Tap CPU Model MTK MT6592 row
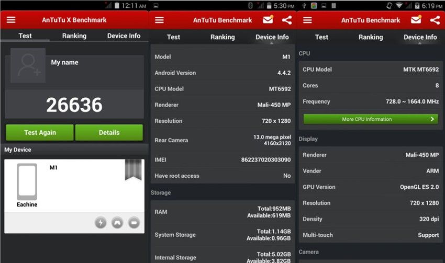Image resolution: width=445 pixels, height=263 pixels. coord(371,70)
